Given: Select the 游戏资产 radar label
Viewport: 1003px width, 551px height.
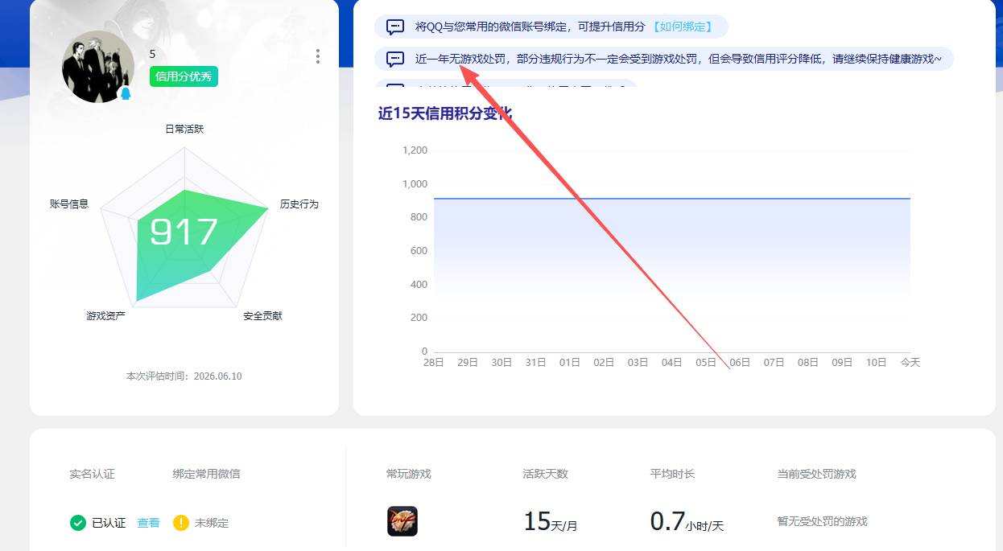Looking at the screenshot, I should point(105,316).
